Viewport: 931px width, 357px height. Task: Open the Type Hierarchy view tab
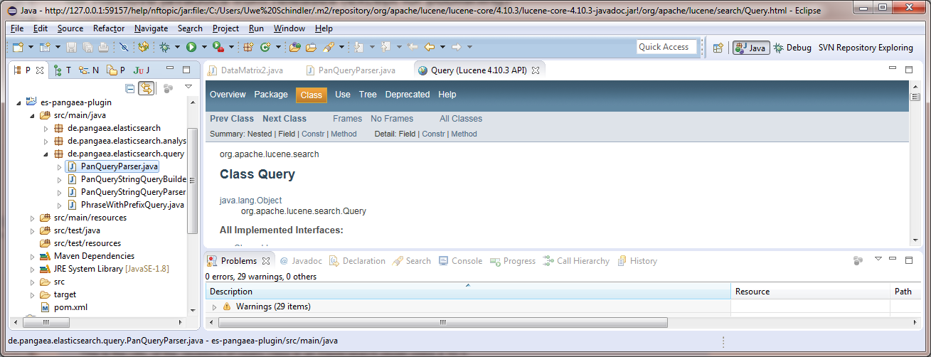click(x=63, y=70)
